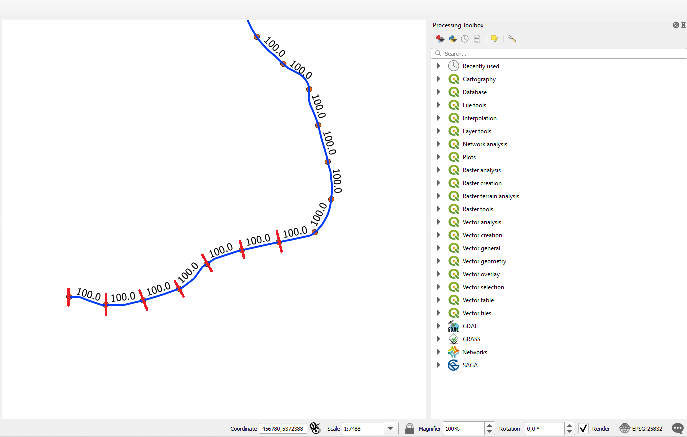The height and width of the screenshot is (437, 687).
Task: Select Raster creation tree item
Action: point(482,183)
